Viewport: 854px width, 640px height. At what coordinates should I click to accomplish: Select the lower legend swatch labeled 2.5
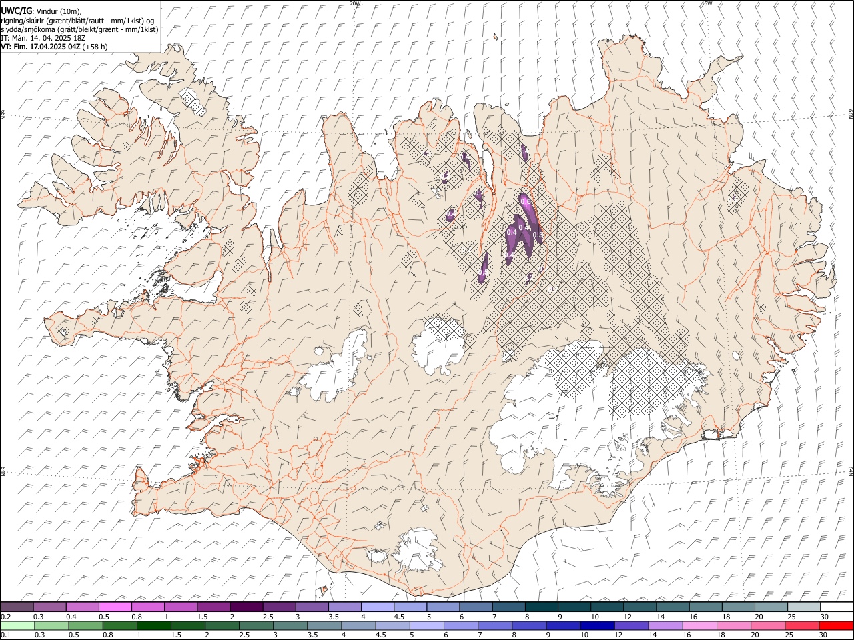256,625
